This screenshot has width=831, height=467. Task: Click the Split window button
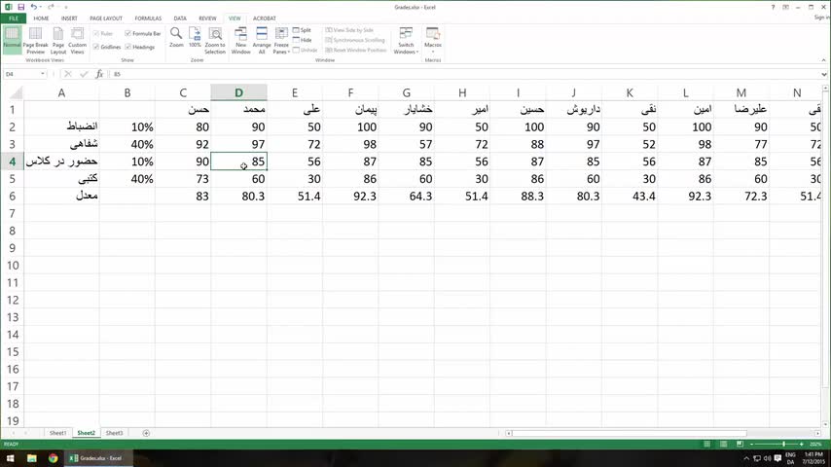pyautogui.click(x=302, y=30)
